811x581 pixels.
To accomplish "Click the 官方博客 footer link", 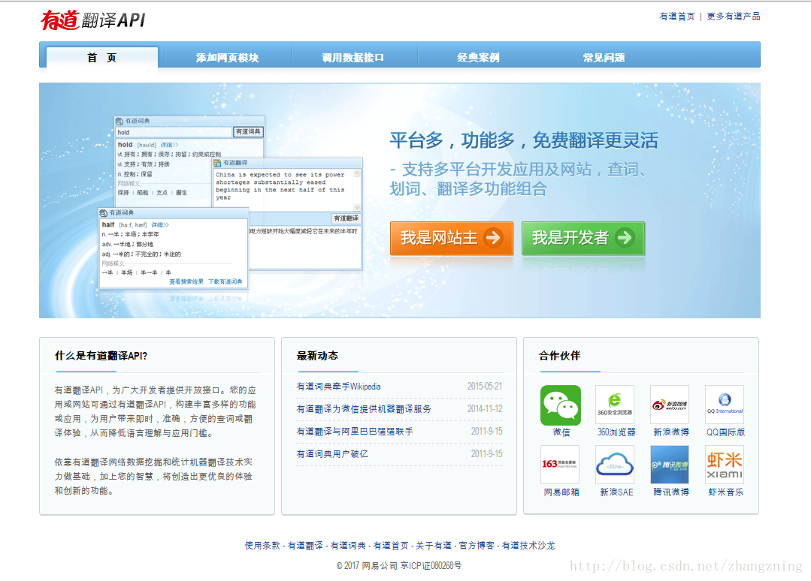I will (477, 546).
